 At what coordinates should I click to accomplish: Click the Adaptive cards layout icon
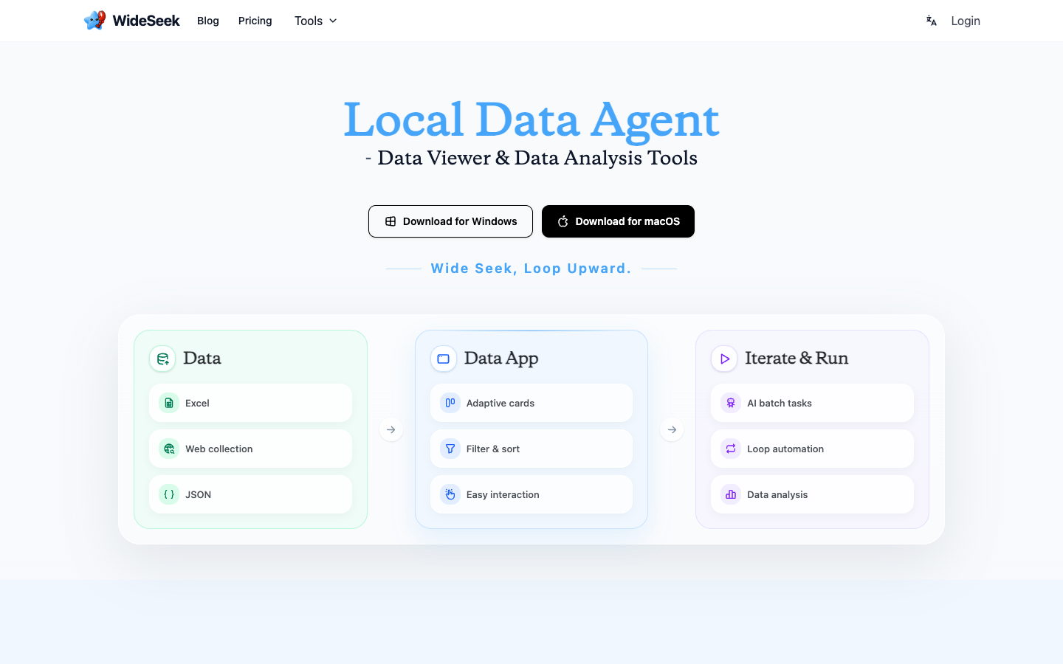[x=450, y=403]
